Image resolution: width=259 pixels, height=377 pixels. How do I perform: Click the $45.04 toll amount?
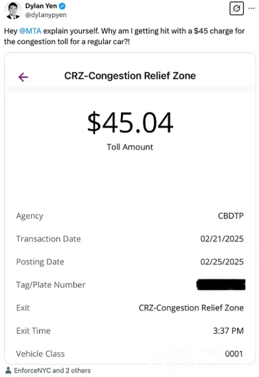[x=130, y=123]
